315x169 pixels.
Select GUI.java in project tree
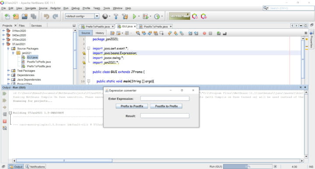tap(32, 57)
